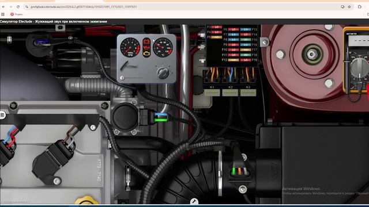Open browser extensions puzzle icon
Image resolution: width=369 pixels, height=207 pixels.
click(360, 7)
